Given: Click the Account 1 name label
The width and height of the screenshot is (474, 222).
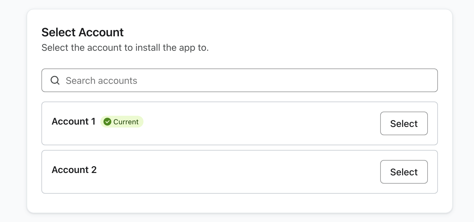Looking at the screenshot, I should 73,121.
